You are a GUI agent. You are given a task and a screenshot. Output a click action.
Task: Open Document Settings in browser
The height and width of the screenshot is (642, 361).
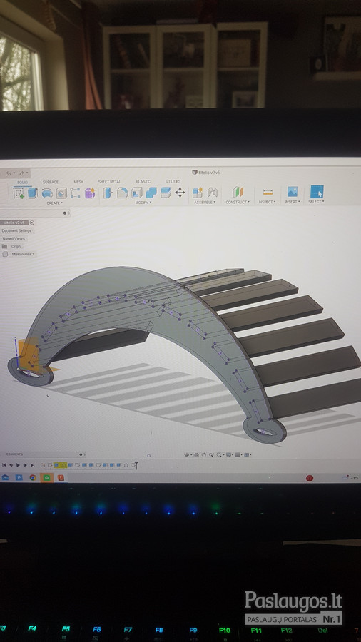pos(16,230)
